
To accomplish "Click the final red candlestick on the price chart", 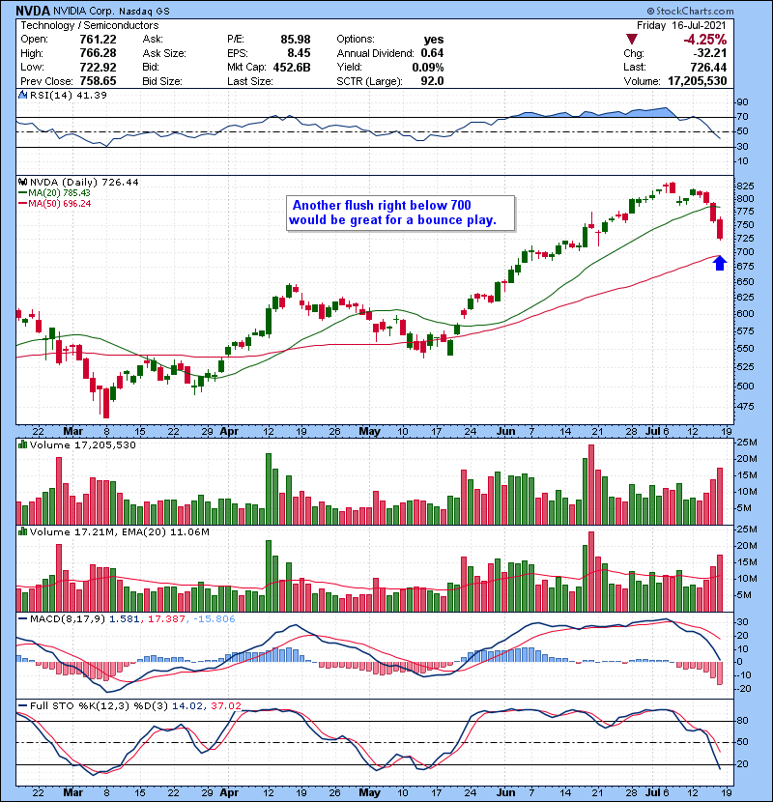I will 720,228.
